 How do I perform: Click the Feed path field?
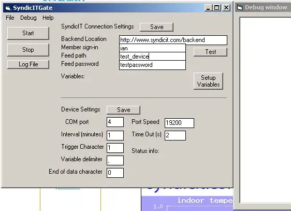click(152, 57)
